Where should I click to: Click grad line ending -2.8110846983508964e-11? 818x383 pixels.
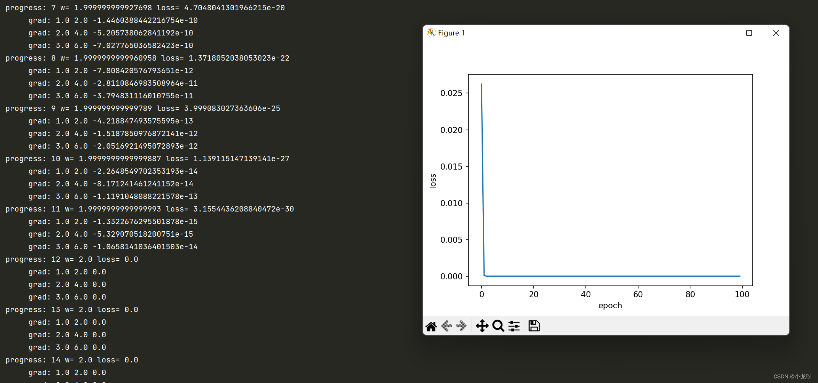113,83
